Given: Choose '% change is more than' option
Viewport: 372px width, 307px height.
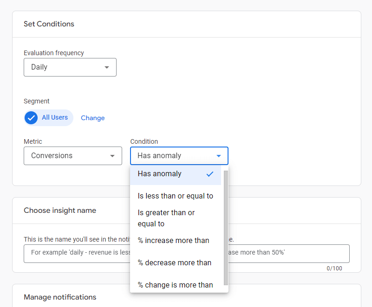Looking at the screenshot, I should 175,285.
